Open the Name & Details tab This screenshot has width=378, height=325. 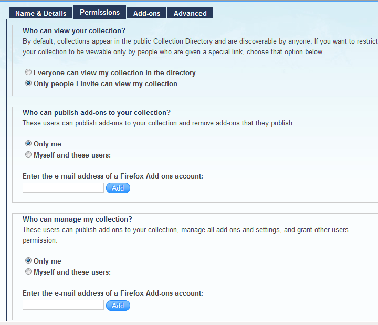point(41,13)
